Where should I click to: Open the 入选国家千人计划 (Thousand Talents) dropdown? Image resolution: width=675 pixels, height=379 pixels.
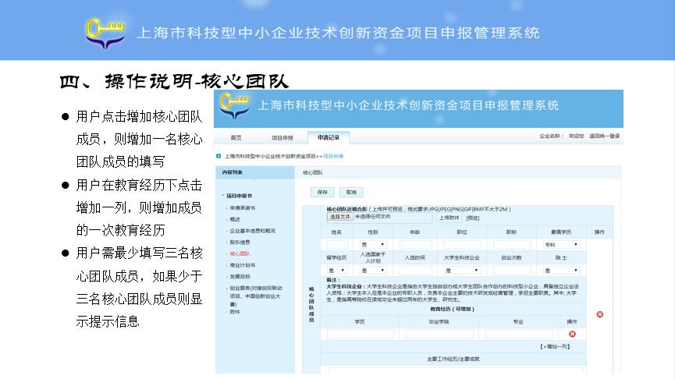[373, 271]
